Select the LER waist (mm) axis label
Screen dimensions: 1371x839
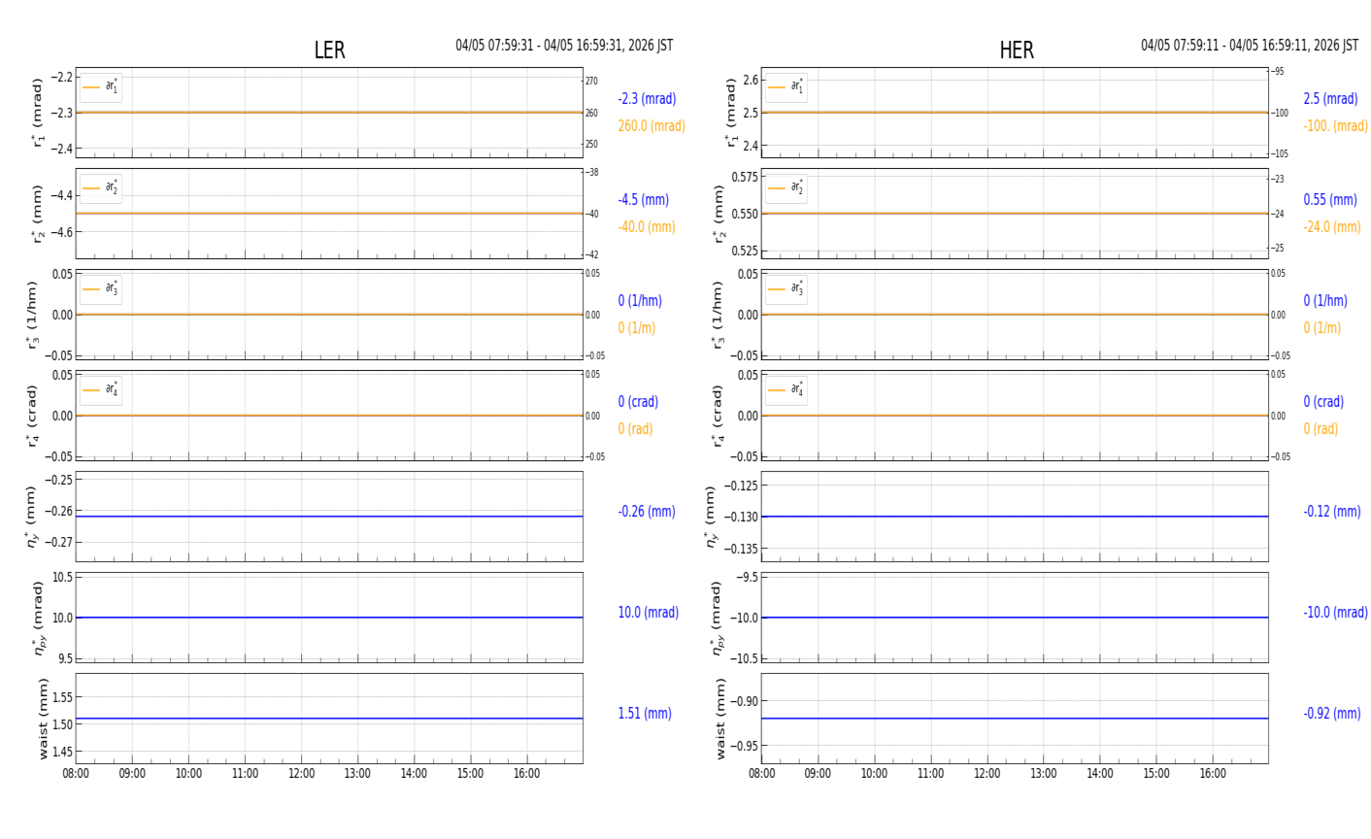43,719
